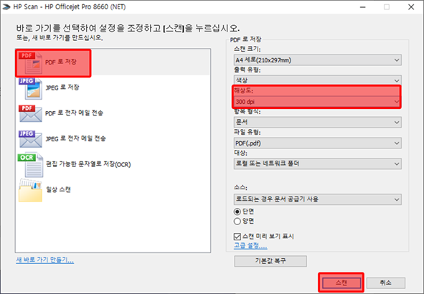The width and height of the screenshot is (424, 294).
Task: Expand the 출력 유형 색상 dropdown
Action: coord(317,80)
